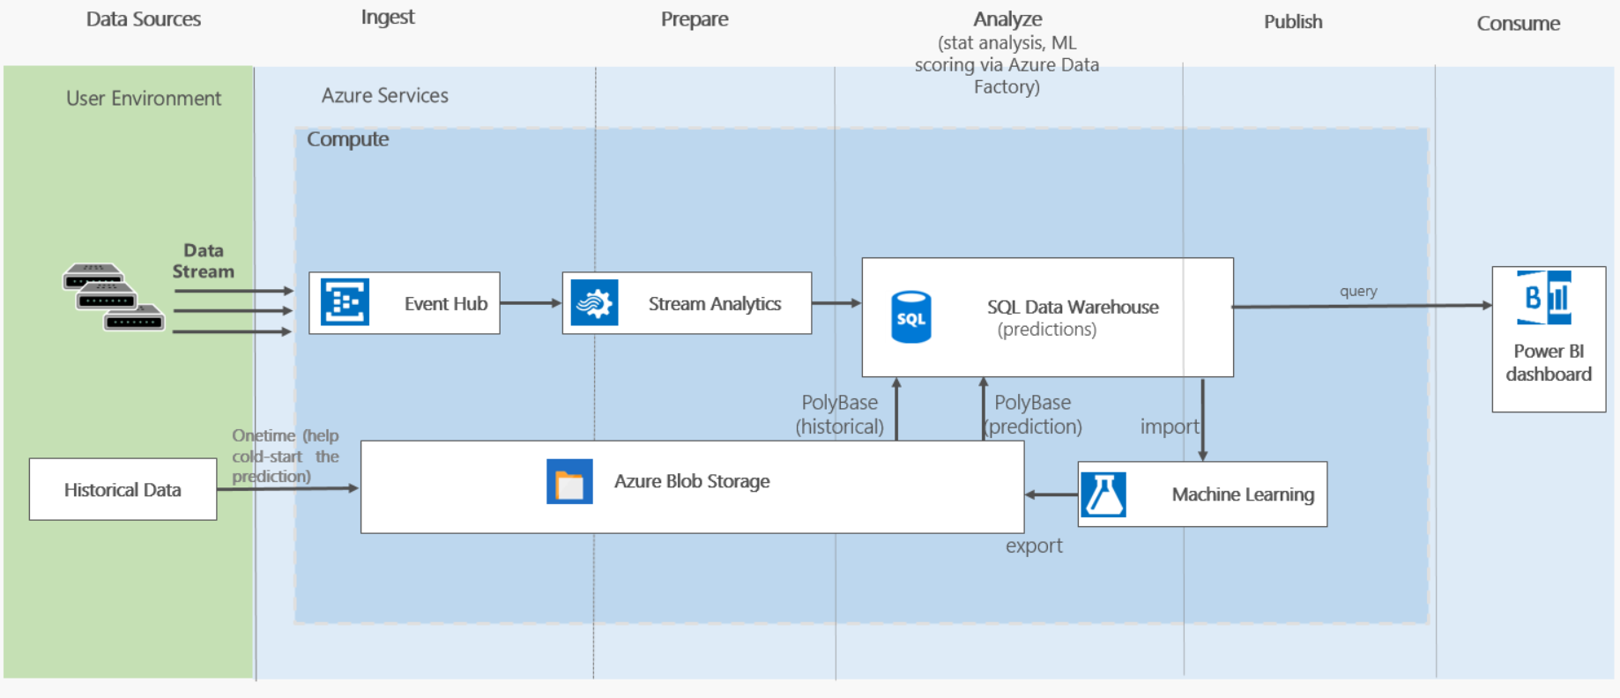
Task: Click the Analyze column heading
Action: 1007,19
